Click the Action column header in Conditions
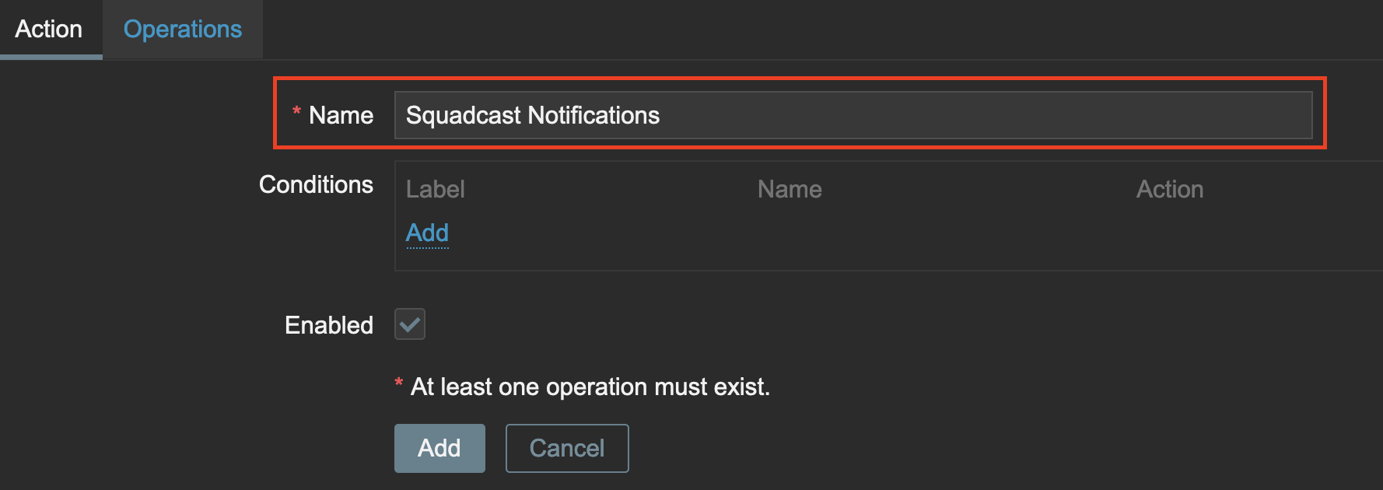The width and height of the screenshot is (1383, 490). click(1170, 189)
